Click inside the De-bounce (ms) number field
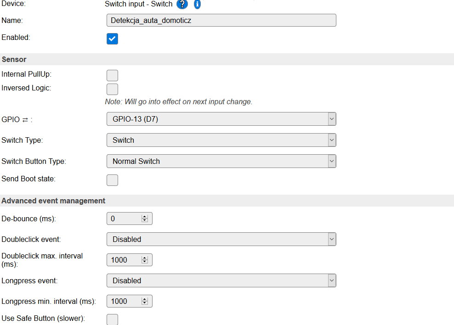This screenshot has height=325, width=454. pyautogui.click(x=123, y=219)
